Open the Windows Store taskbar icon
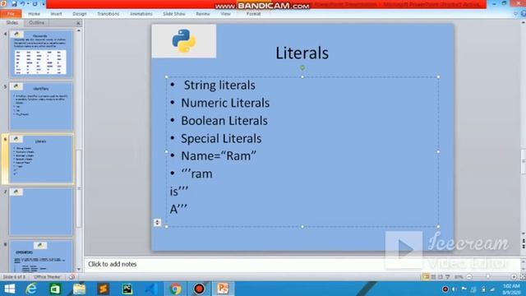526x296 pixels. 55,289
